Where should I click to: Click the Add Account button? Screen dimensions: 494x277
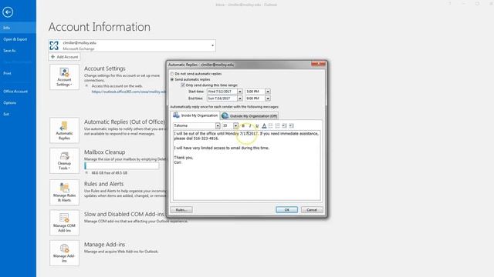click(65, 57)
